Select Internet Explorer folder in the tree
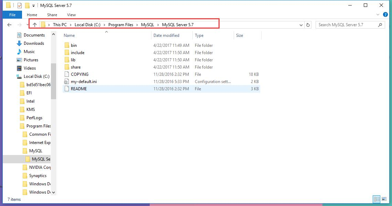 click(40, 142)
